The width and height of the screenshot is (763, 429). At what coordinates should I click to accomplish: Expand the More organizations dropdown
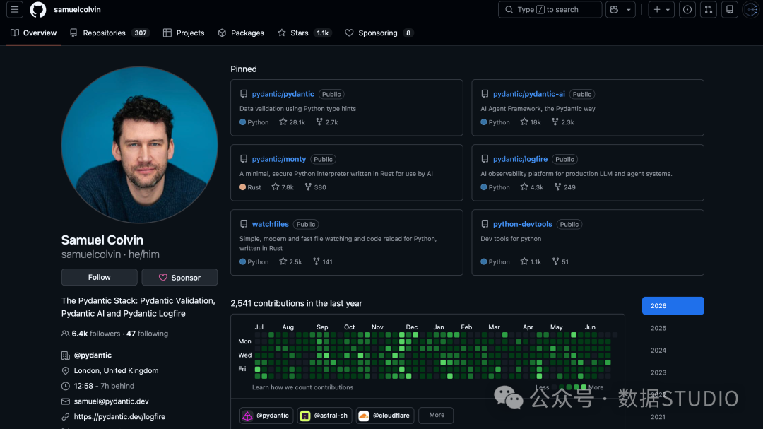(x=436, y=416)
